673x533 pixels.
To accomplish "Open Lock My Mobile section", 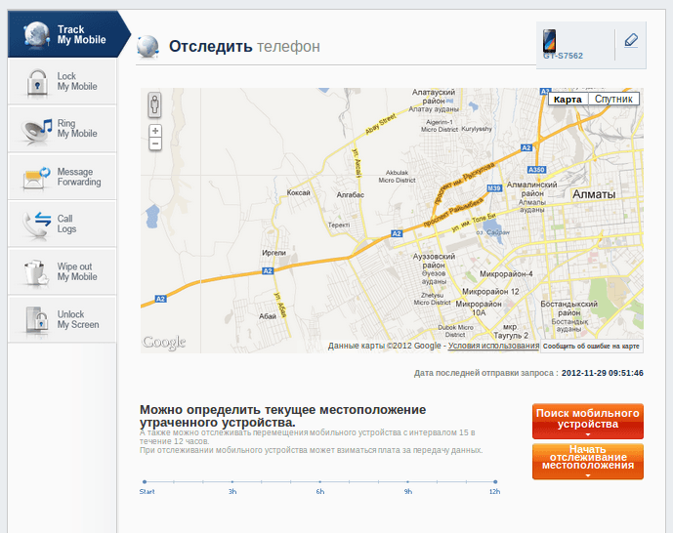I will pos(62,81).
